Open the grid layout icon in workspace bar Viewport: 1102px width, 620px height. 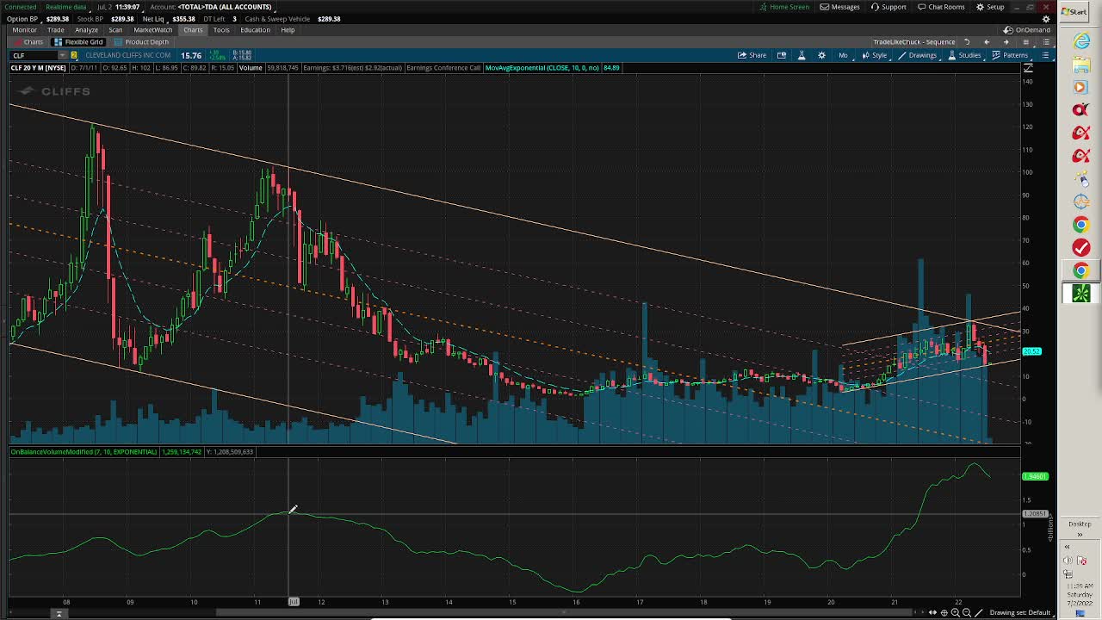[x=1025, y=41]
